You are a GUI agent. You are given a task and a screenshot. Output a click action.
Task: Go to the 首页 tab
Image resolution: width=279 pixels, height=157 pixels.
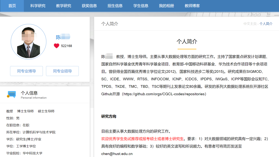tap(12, 6)
